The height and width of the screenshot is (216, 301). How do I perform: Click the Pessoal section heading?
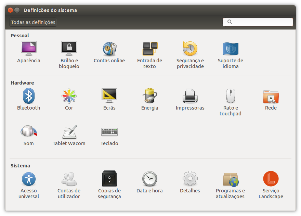[x=20, y=36]
